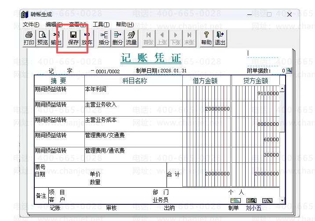Click the 记账凭证 title
This screenshot has height=221, width=315.
pos(151,58)
